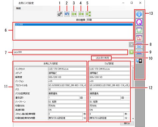Viewport: 158px width, 127px height.
Task: Click スキャン毎の乾燥時間 field in お気に入り設定 column
Action: pyautogui.click(x=65, y=114)
